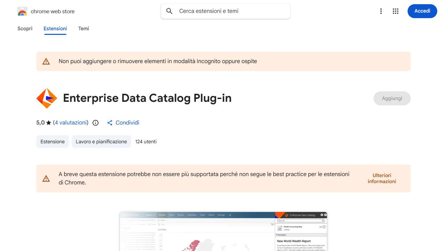Viewport: 447px width, 251px height.
Task: Open the Lavoro e pianificazione category
Action: coord(101,142)
